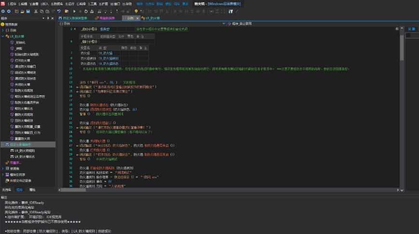This screenshot has height=234, width=419.
Task: Click the navigate back arrow icon
Action: (x=3, y=11)
